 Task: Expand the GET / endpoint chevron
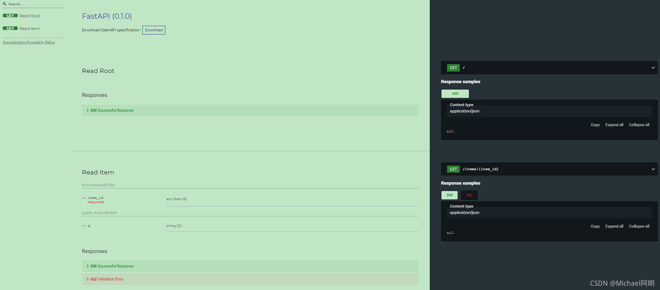point(653,68)
